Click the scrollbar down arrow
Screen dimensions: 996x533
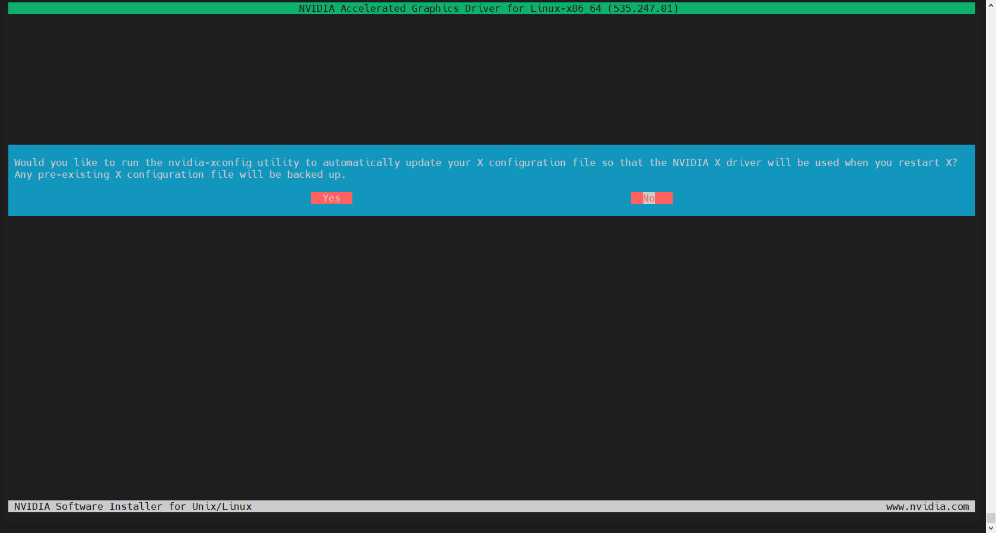click(991, 528)
